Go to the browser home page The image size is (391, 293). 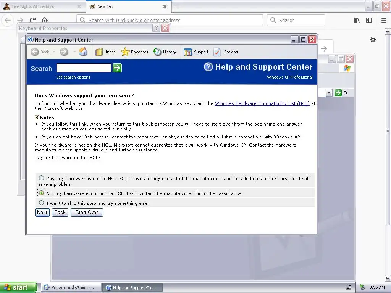click(45, 20)
